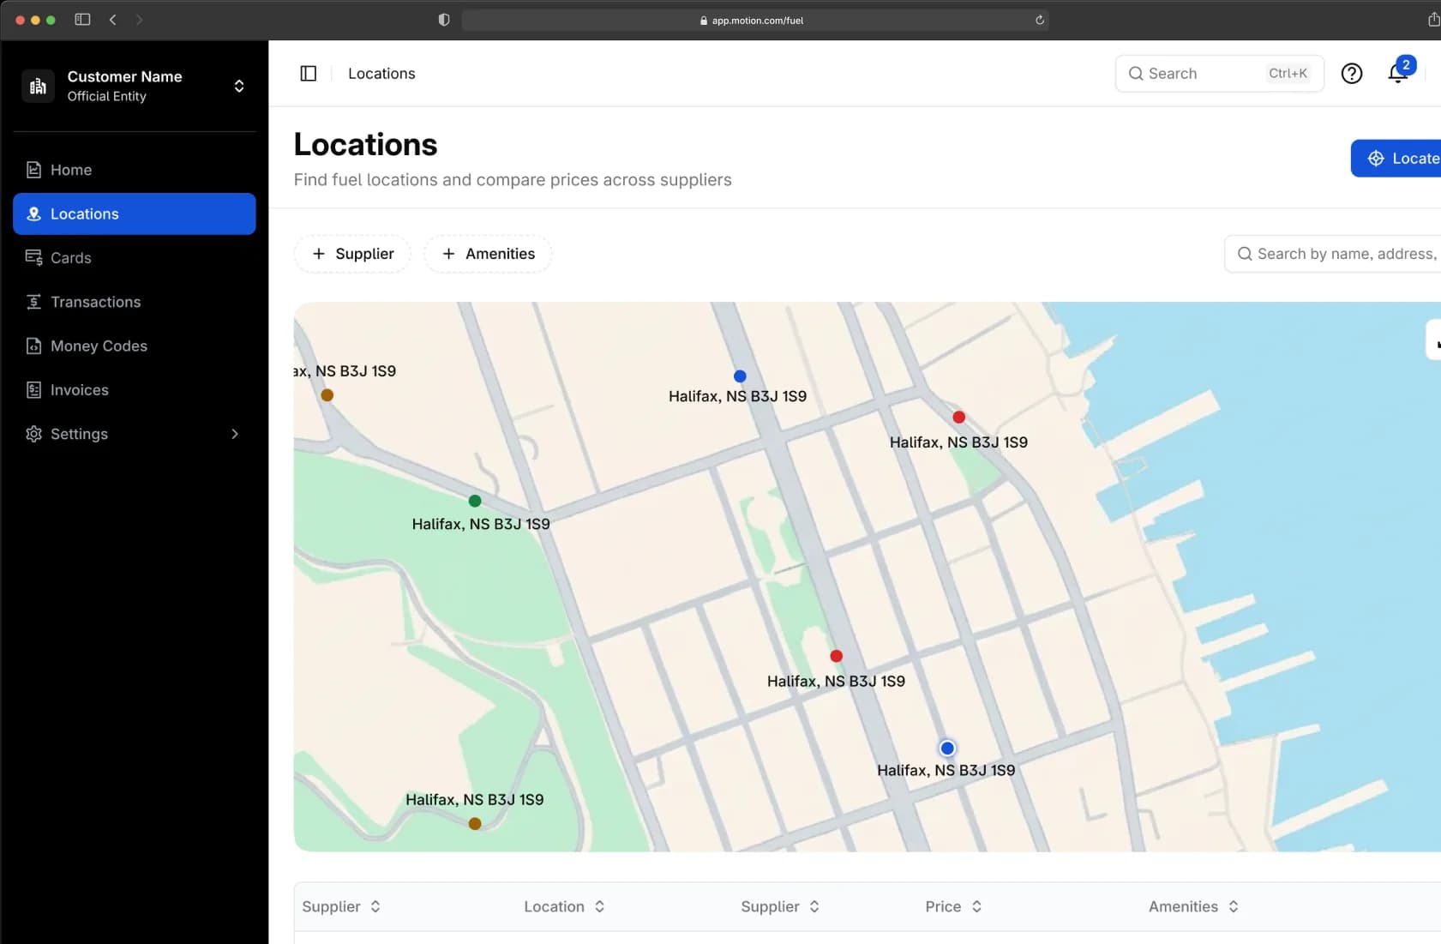Expand the Settings submenu chevron
Image resolution: width=1441 pixels, height=944 pixels.
point(235,434)
